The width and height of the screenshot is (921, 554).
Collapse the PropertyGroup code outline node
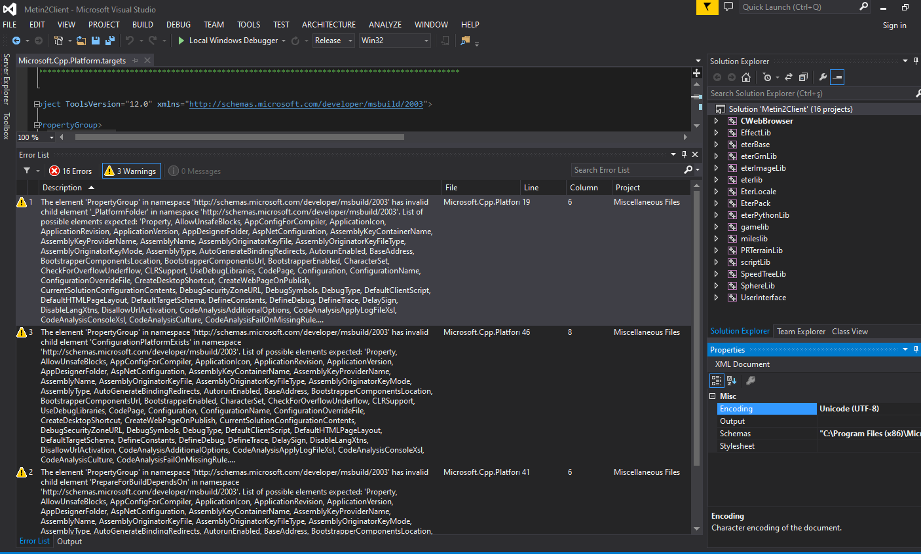(37, 125)
